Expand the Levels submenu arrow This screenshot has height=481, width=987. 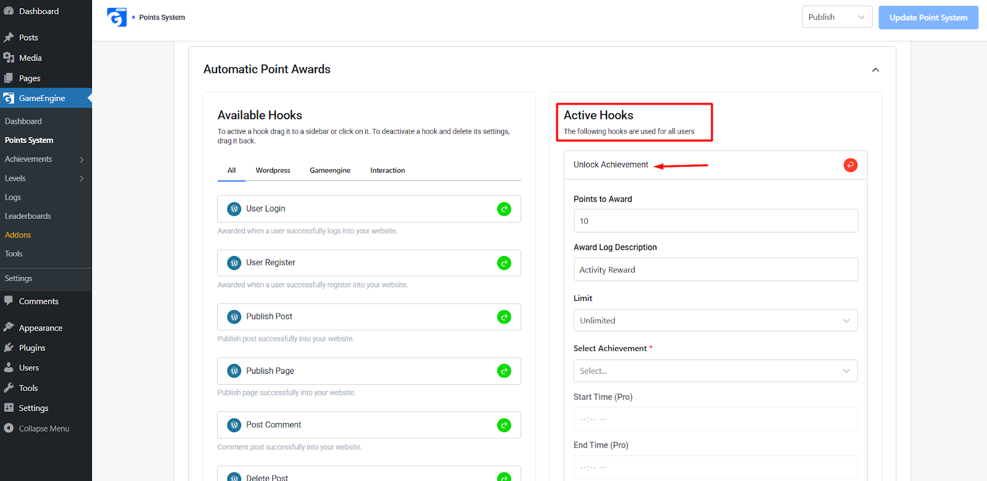point(82,179)
